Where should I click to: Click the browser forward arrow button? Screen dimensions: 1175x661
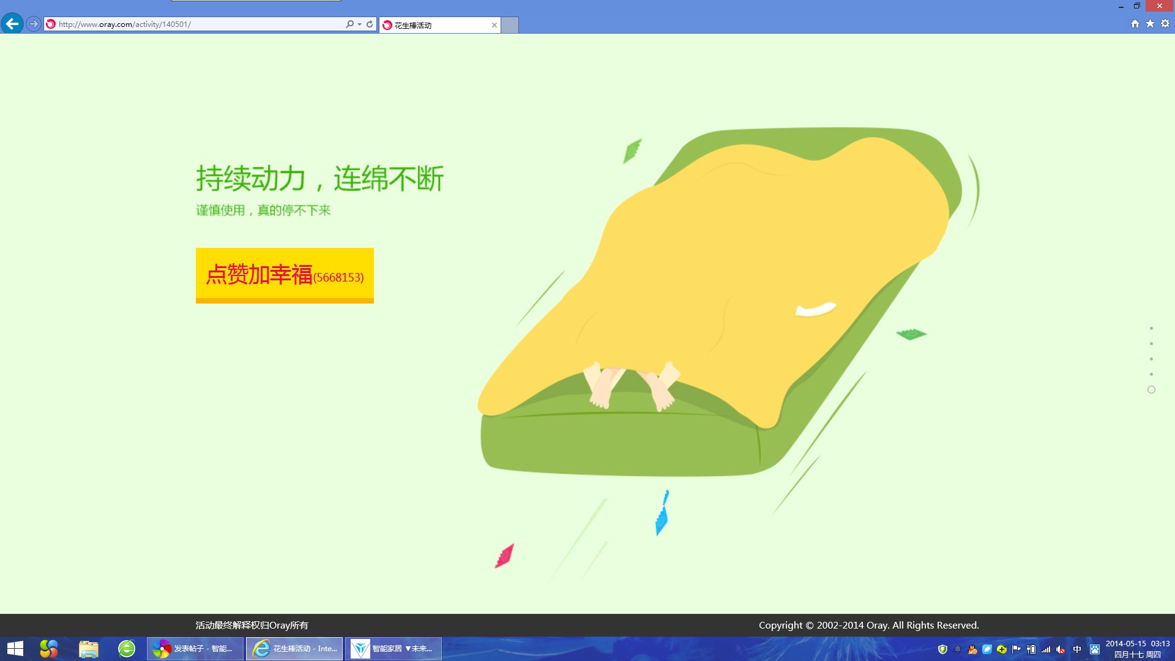coord(34,24)
